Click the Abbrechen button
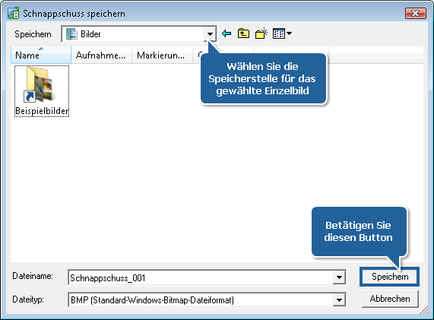434x320 pixels. [390, 299]
